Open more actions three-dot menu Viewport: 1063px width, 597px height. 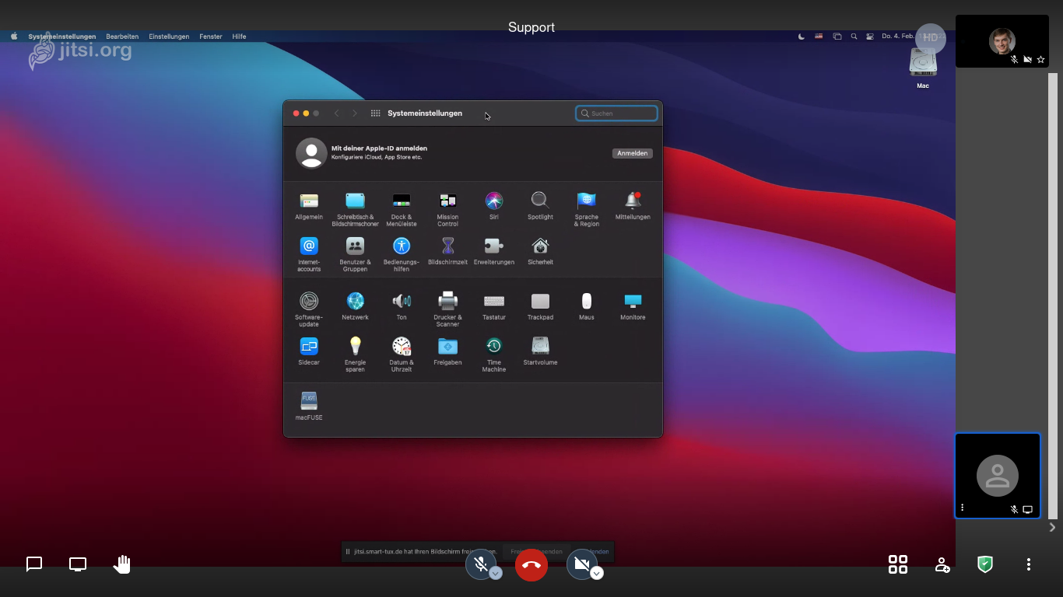1029,564
